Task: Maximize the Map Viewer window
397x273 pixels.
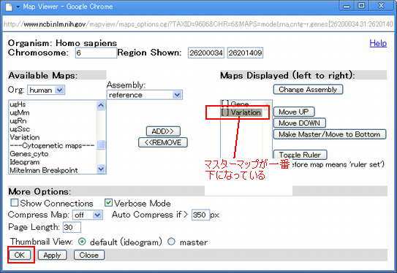Action: (362, 6)
